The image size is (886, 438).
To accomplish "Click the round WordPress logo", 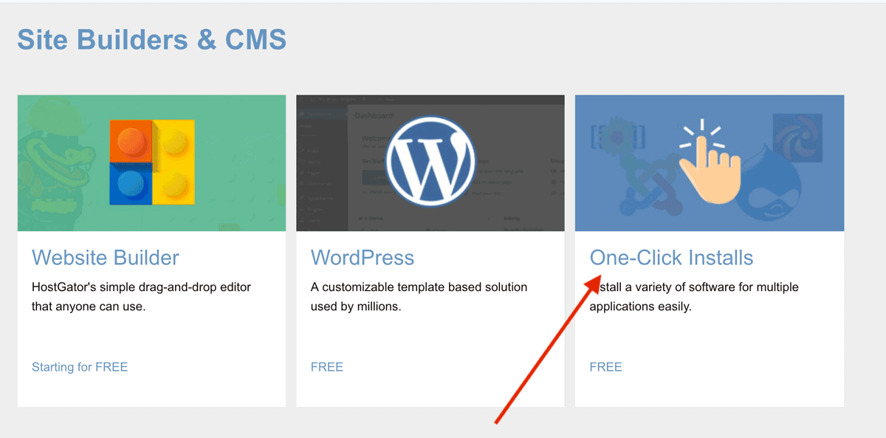I will tap(430, 162).
